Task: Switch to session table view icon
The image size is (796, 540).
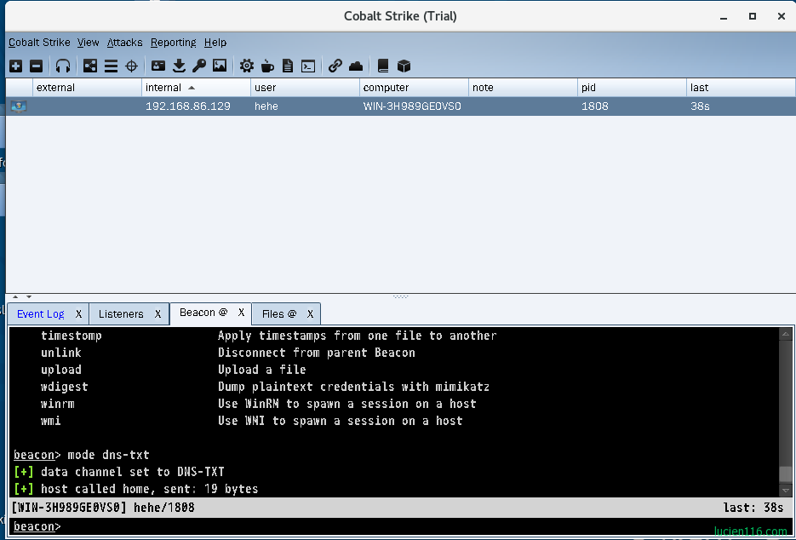Action: (x=111, y=66)
